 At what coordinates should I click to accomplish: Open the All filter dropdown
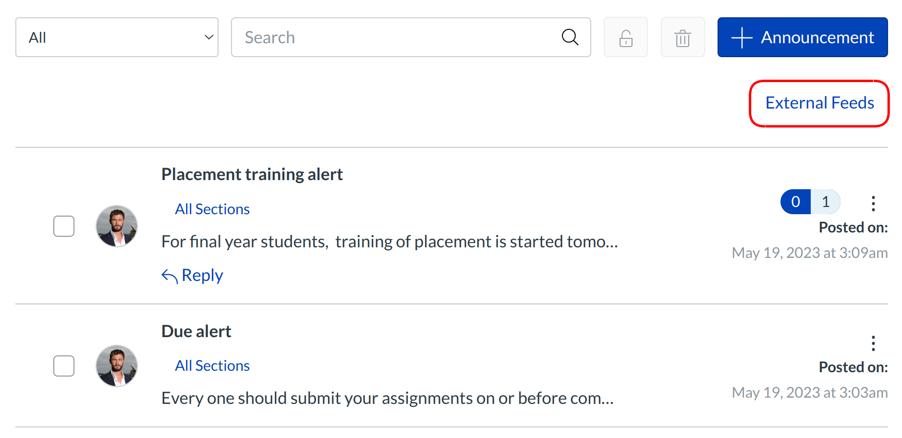[x=117, y=37]
